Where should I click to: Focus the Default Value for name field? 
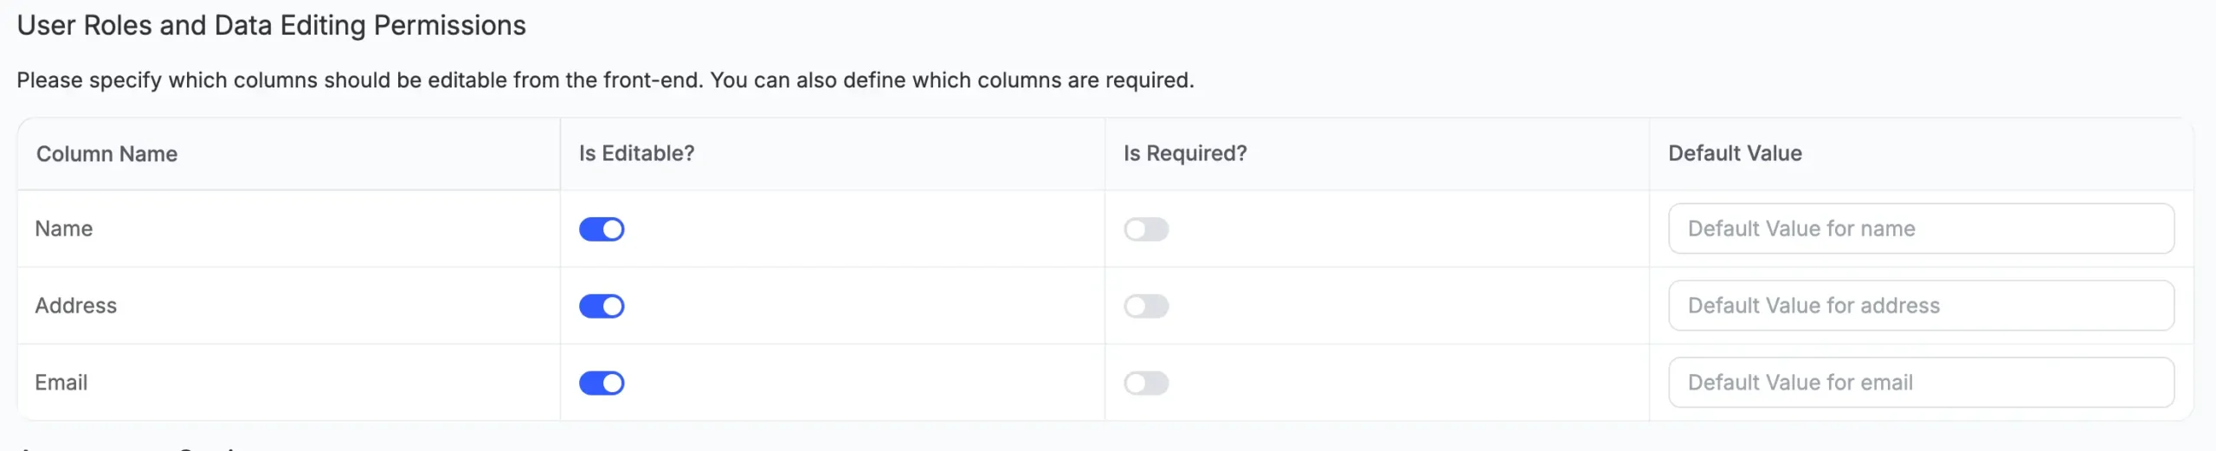[x=1921, y=229]
